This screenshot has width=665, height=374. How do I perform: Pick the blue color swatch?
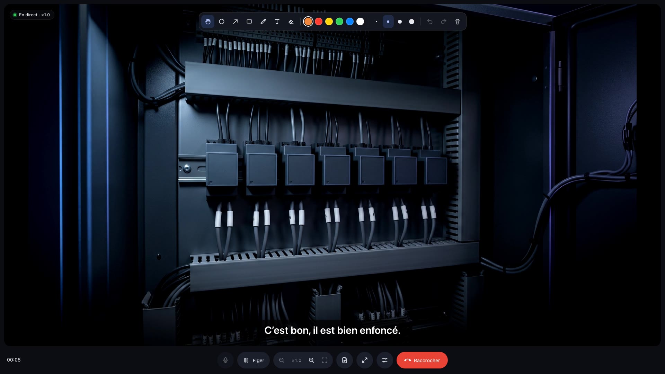(x=350, y=21)
